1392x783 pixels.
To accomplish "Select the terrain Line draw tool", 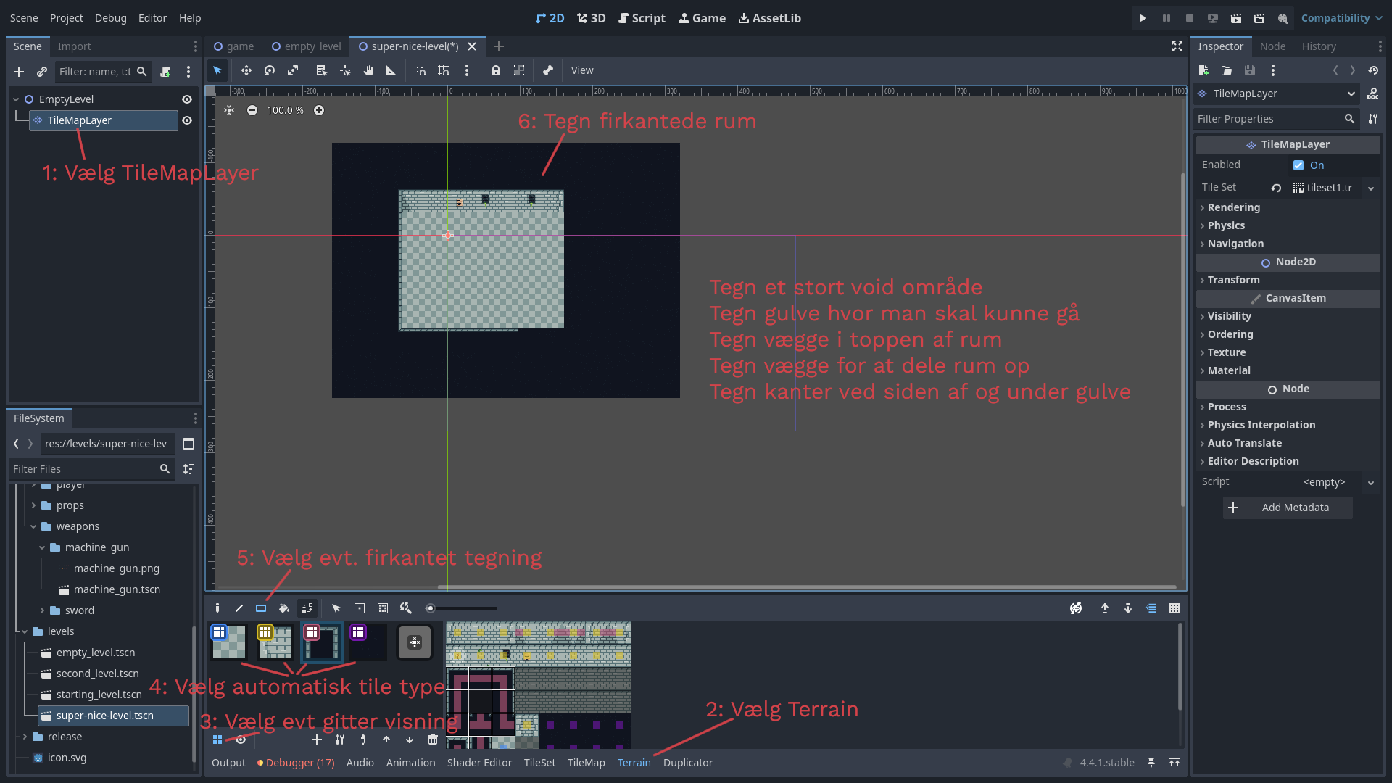I will pos(239,608).
